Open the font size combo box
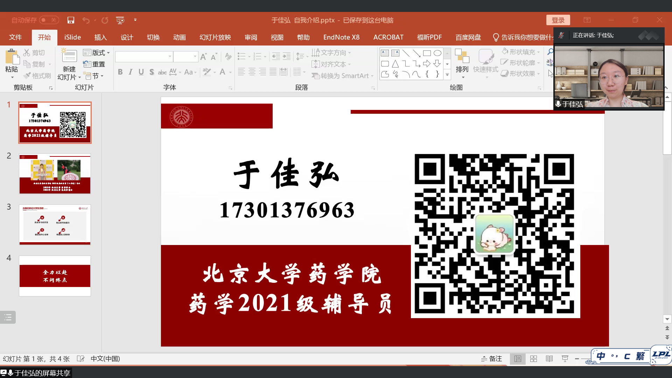The width and height of the screenshot is (672, 378). [x=186, y=56]
